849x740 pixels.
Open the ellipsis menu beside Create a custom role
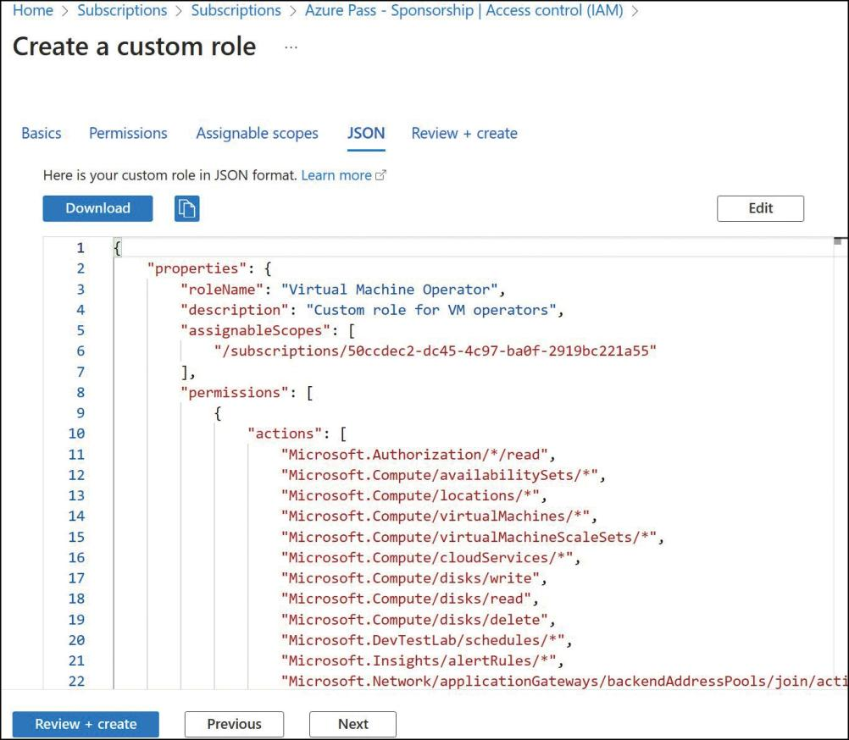tap(291, 47)
